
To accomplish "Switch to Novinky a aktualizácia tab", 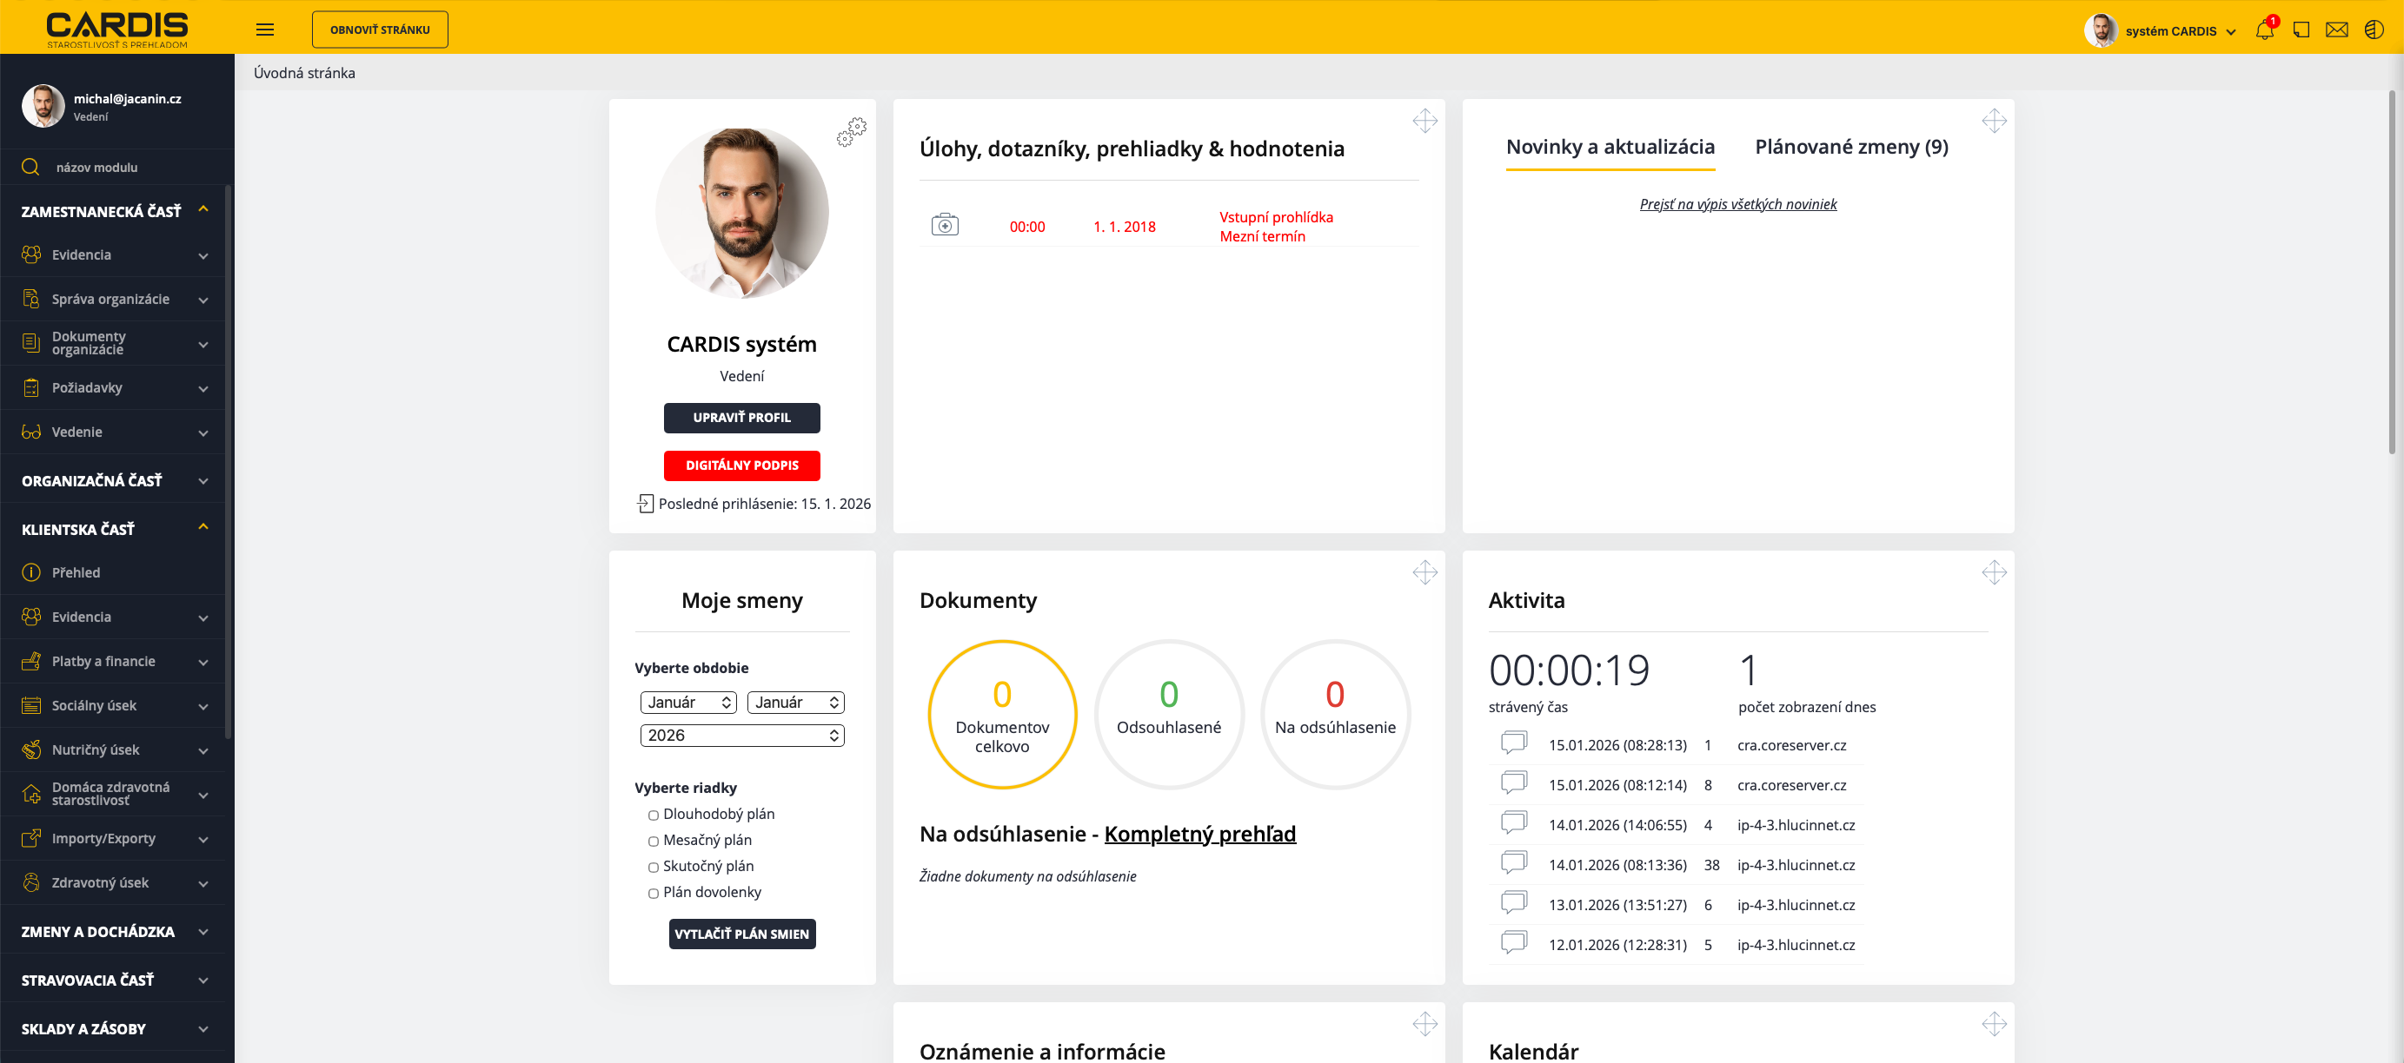I will tap(1610, 148).
